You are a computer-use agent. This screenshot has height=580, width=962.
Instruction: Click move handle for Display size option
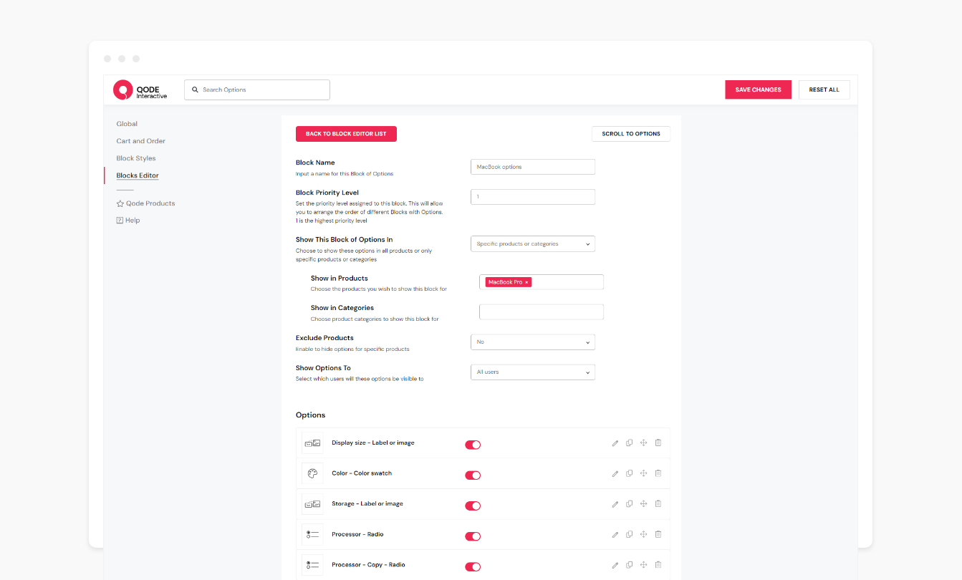[643, 443]
